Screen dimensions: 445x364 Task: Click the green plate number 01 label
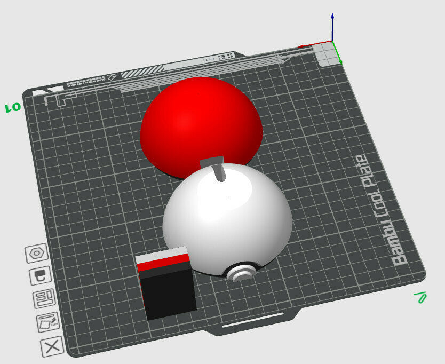point(13,108)
